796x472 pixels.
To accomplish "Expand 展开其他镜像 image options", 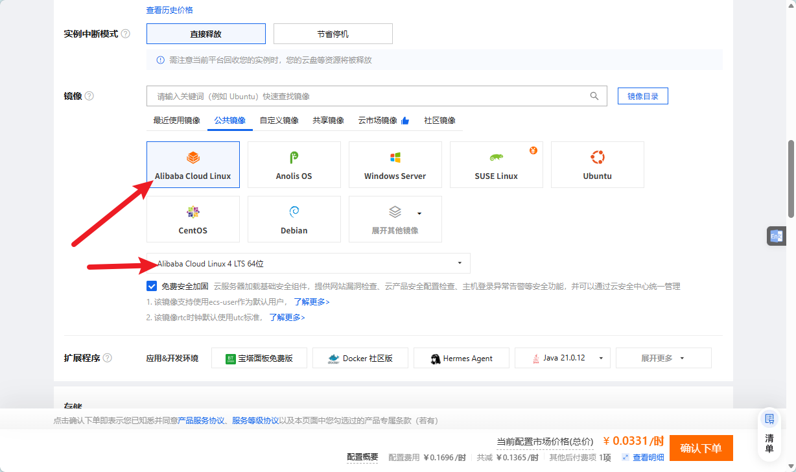I will tap(395, 219).
